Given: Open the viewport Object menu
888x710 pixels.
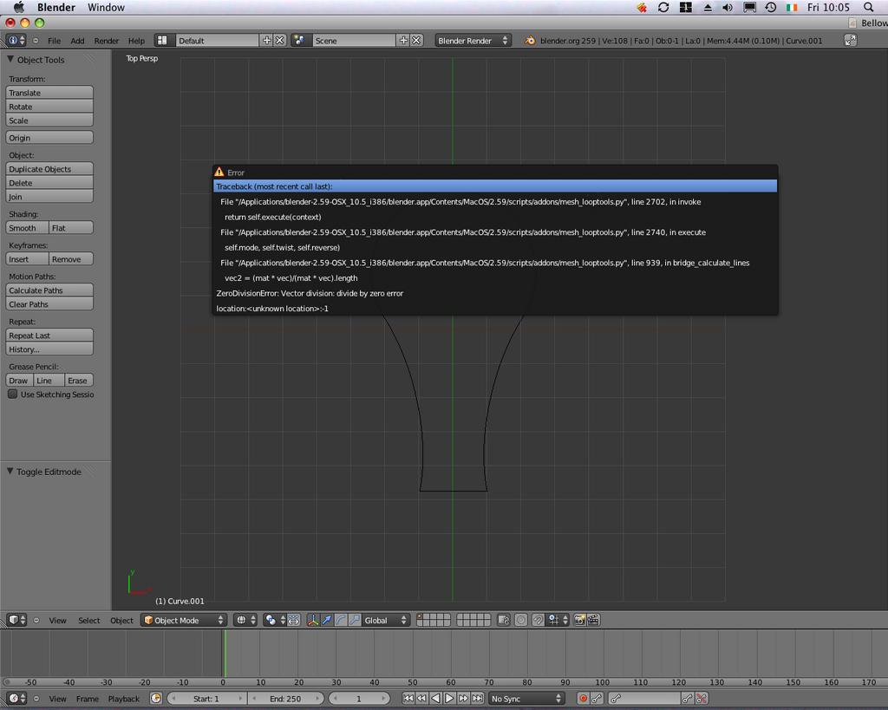Looking at the screenshot, I should [x=121, y=621].
